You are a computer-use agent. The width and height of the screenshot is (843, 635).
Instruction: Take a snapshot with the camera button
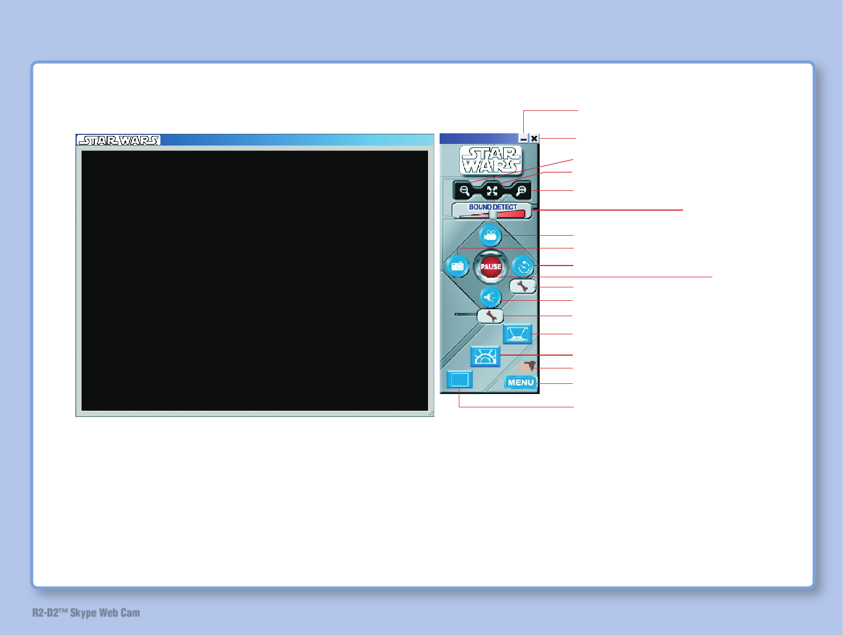[457, 266]
